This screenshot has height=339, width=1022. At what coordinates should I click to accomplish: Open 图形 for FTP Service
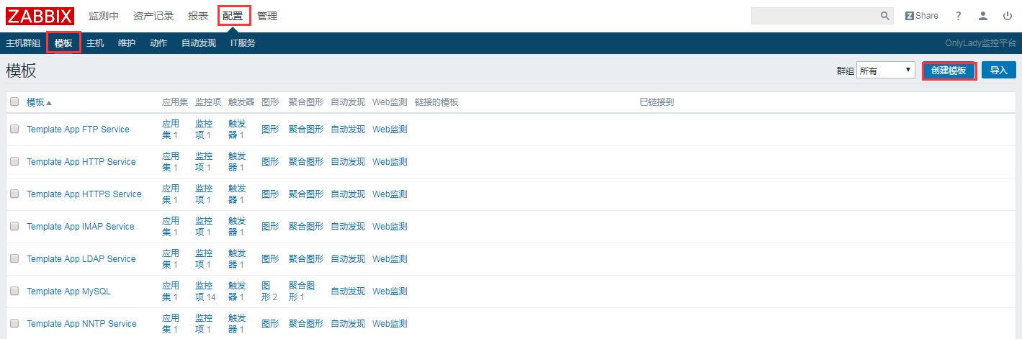pyautogui.click(x=270, y=130)
